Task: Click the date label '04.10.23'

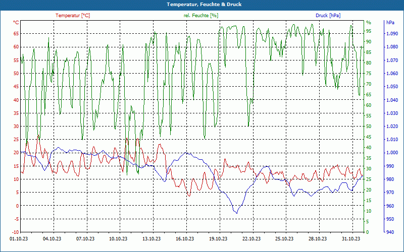Action: [x=52, y=238]
